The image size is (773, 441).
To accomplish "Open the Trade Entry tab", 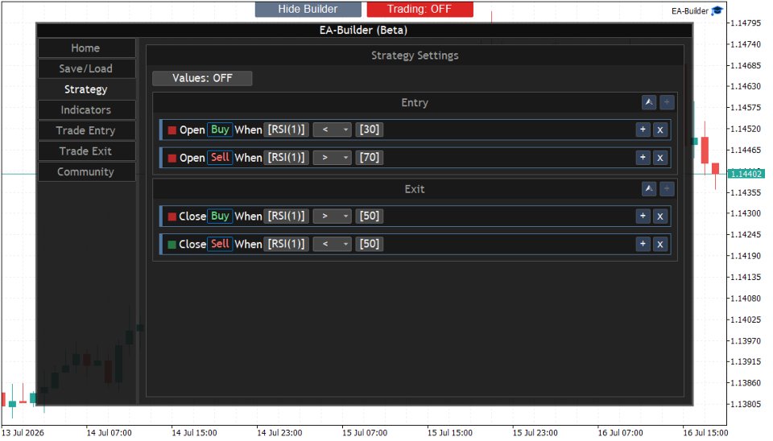I will click(x=86, y=130).
